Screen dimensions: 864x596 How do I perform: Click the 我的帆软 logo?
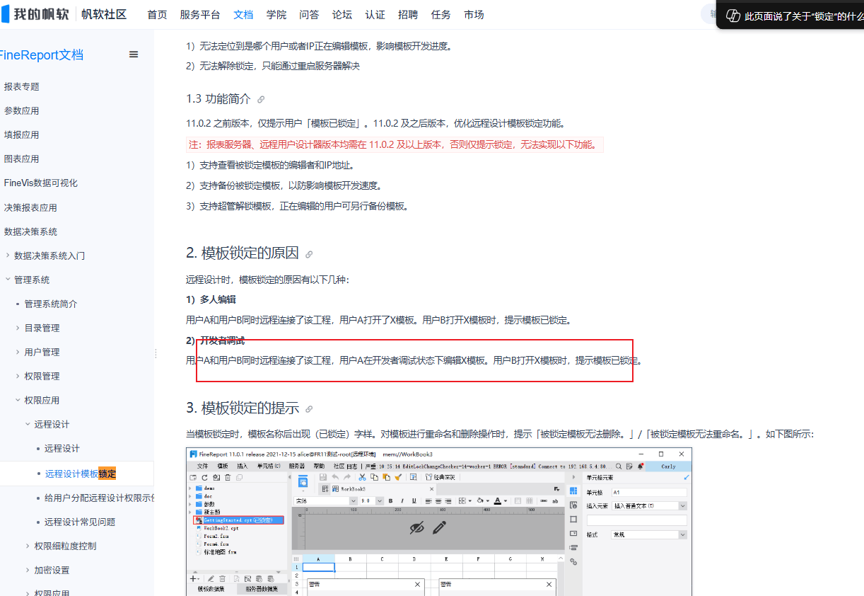pos(35,14)
